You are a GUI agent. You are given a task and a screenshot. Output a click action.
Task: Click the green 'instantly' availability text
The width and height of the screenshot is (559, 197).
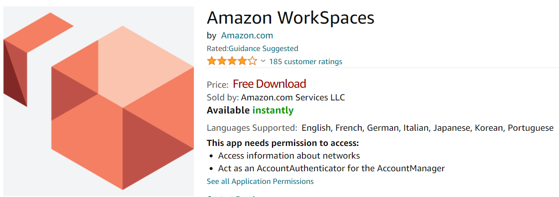click(x=273, y=111)
